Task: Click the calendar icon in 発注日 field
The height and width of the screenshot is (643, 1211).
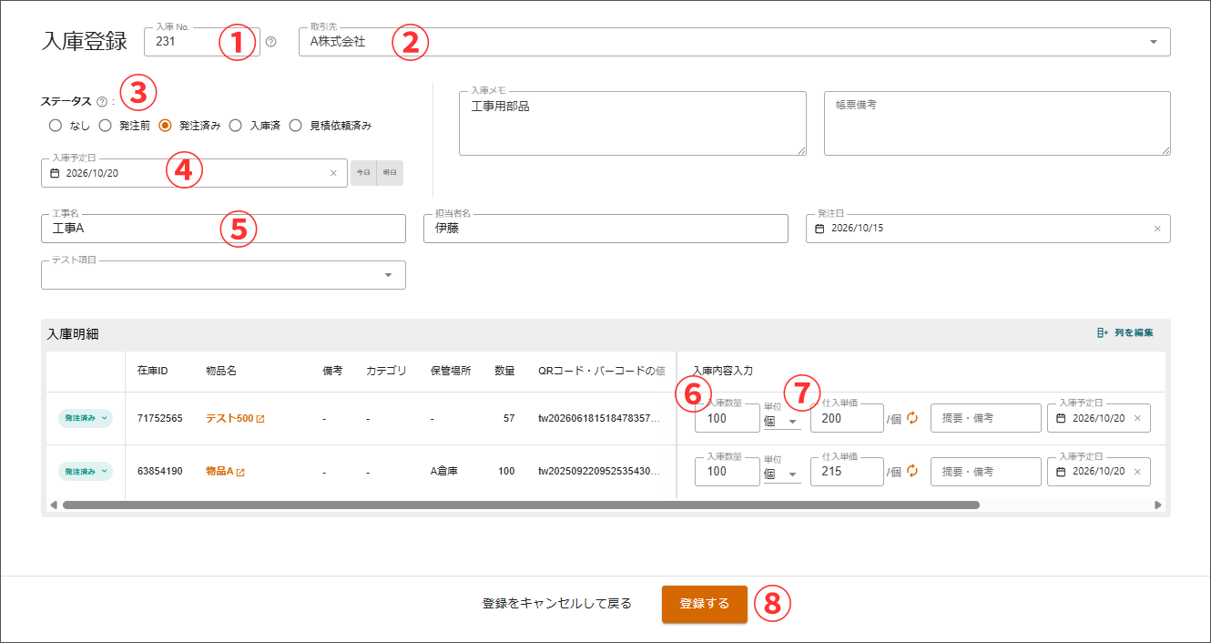Action: pos(819,229)
